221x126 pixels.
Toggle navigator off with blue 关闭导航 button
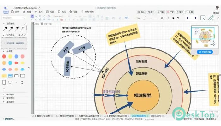205,52
